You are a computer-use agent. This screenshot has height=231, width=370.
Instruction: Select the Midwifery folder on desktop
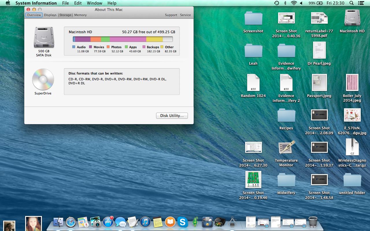pos(286,180)
